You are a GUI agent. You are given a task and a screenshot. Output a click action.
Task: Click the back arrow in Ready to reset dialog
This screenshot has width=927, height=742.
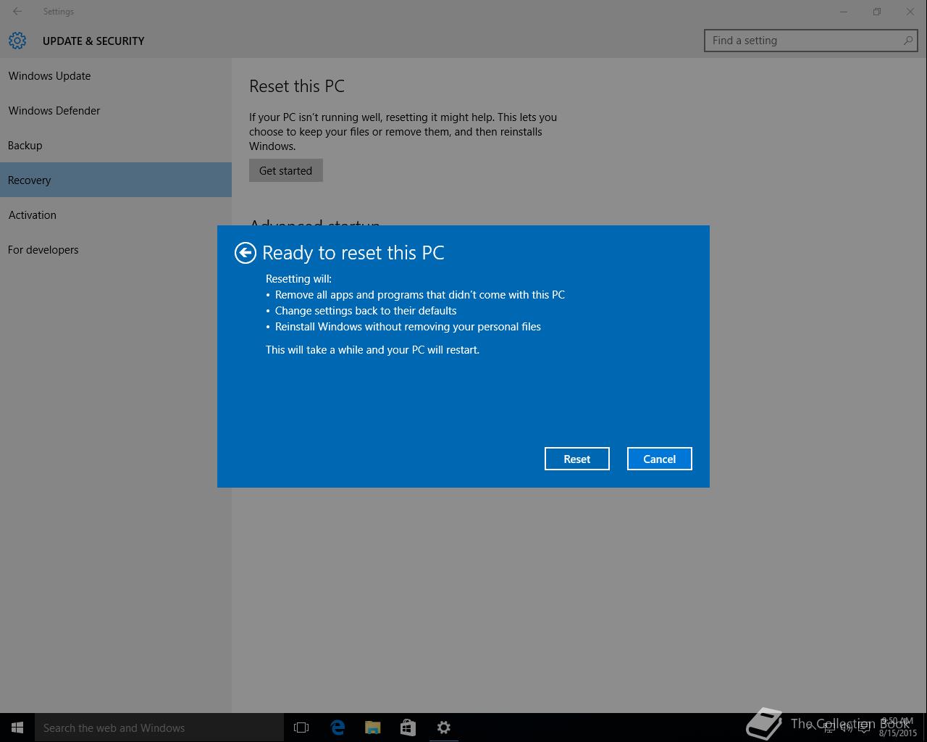coord(246,252)
